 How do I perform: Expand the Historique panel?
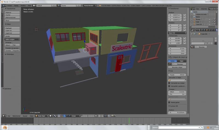click(10, 54)
